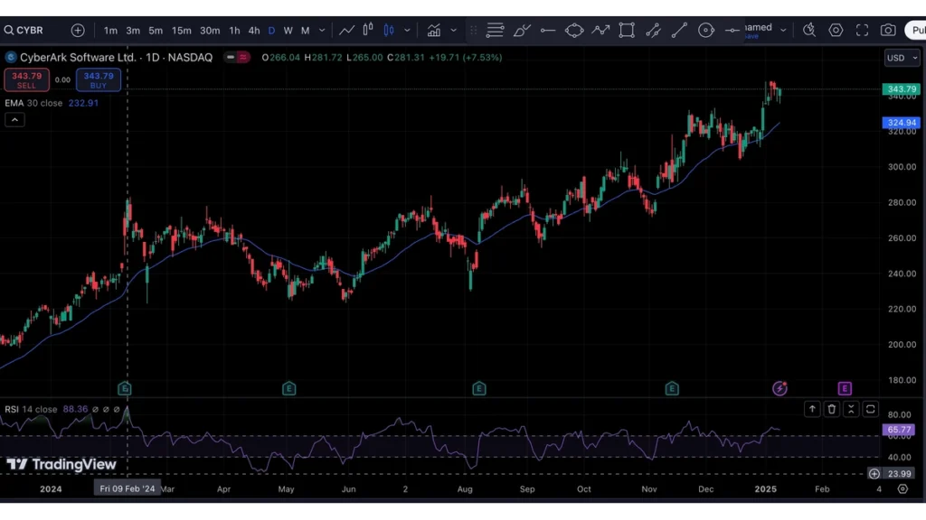Open the upcoming purple earnings E marker
This screenshot has width=926, height=520.
click(x=845, y=388)
